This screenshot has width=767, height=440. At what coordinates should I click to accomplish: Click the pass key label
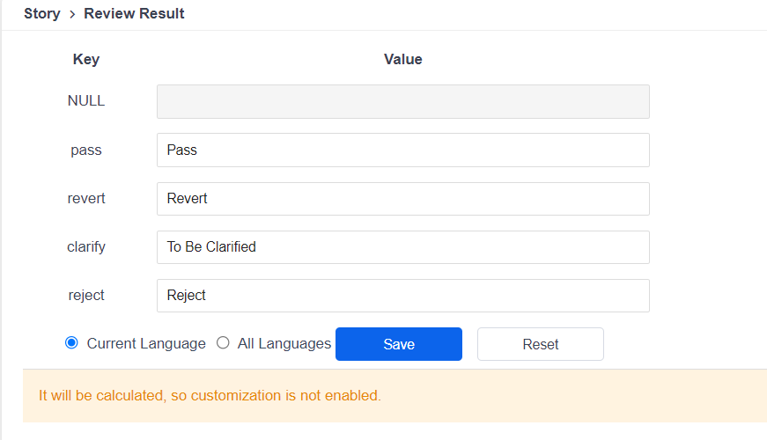click(86, 150)
